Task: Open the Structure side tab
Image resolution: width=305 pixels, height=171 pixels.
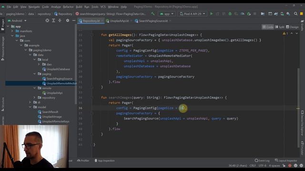Action: point(2,104)
